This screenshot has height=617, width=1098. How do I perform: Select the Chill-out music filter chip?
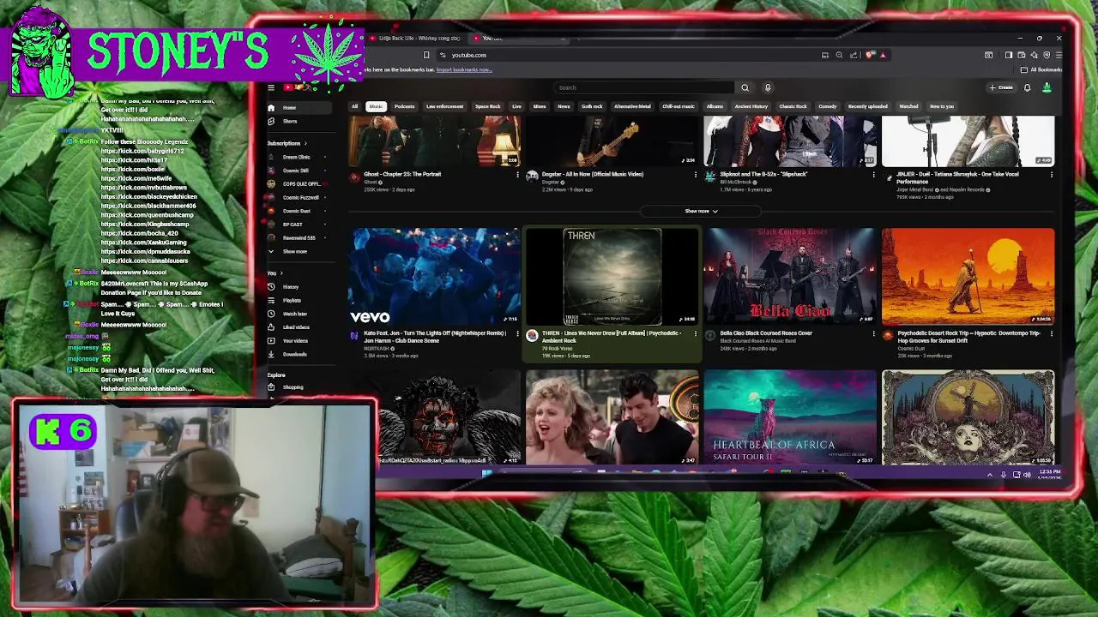[x=679, y=106]
